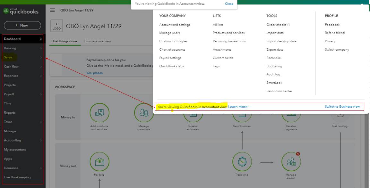This screenshot has height=188, width=370.
Task: Open the hamburger navigation menu icon
Action: tap(52, 10)
